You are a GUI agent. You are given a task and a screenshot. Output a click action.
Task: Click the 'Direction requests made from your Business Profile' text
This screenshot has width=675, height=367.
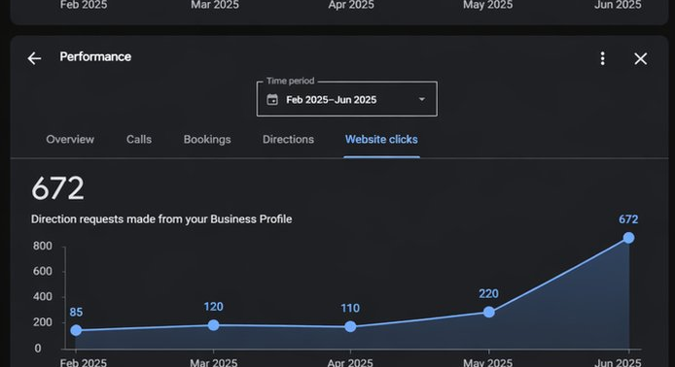coord(161,219)
